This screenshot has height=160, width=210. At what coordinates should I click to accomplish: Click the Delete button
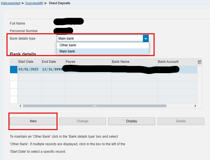181,121
